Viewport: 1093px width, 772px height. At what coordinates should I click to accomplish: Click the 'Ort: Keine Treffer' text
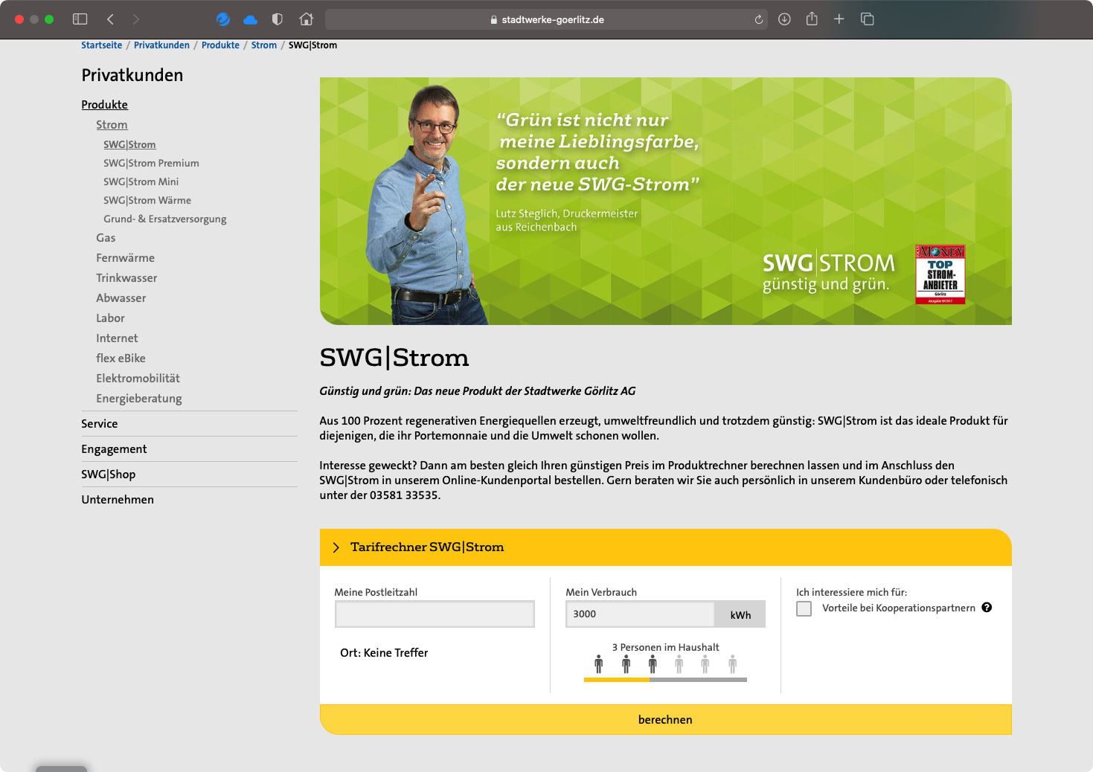click(384, 653)
